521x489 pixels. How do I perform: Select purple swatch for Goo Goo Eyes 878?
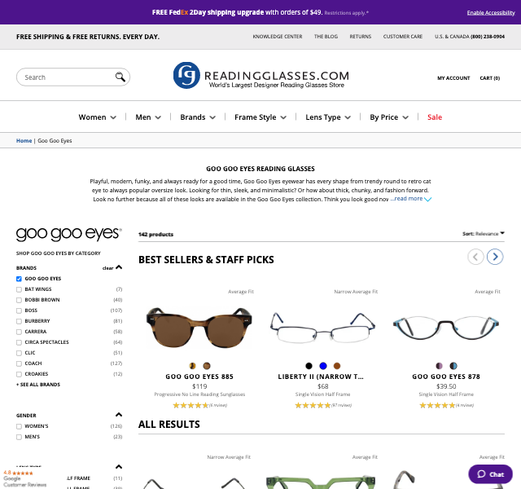tap(439, 366)
